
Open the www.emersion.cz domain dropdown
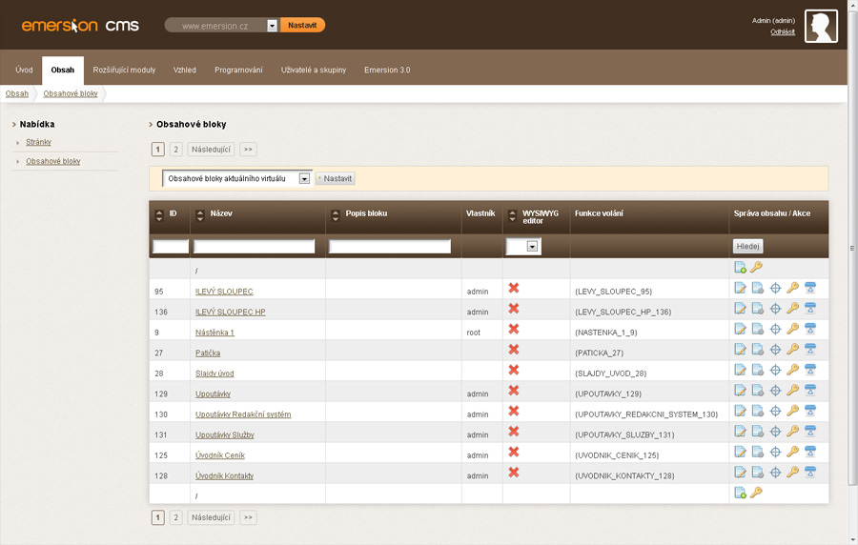click(x=272, y=26)
